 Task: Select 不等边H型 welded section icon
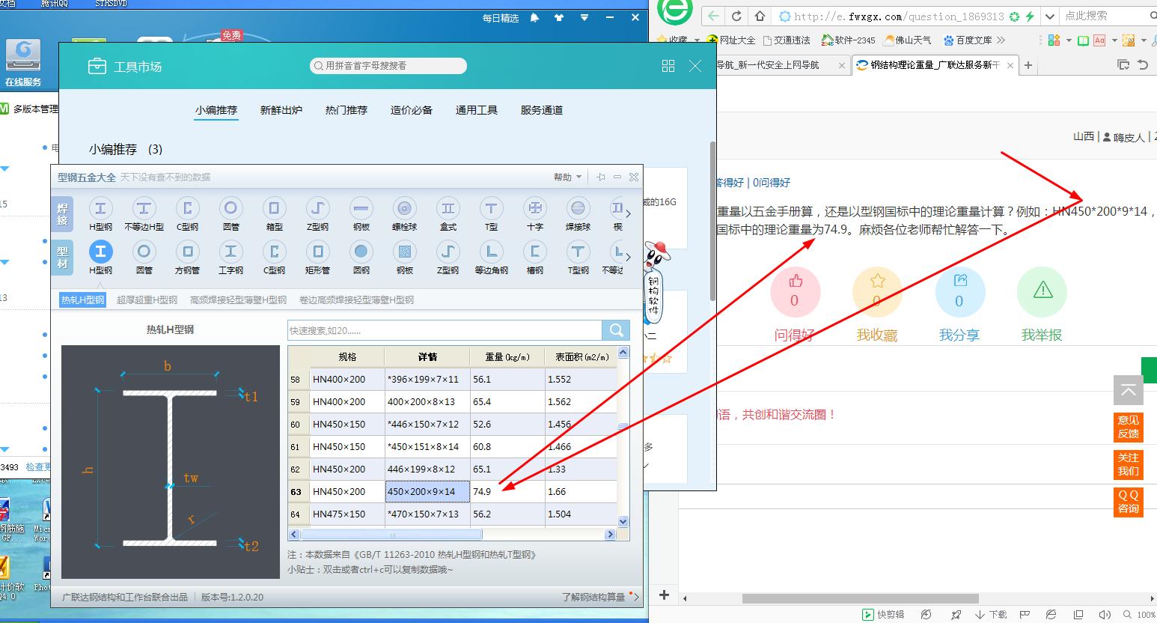pos(144,209)
